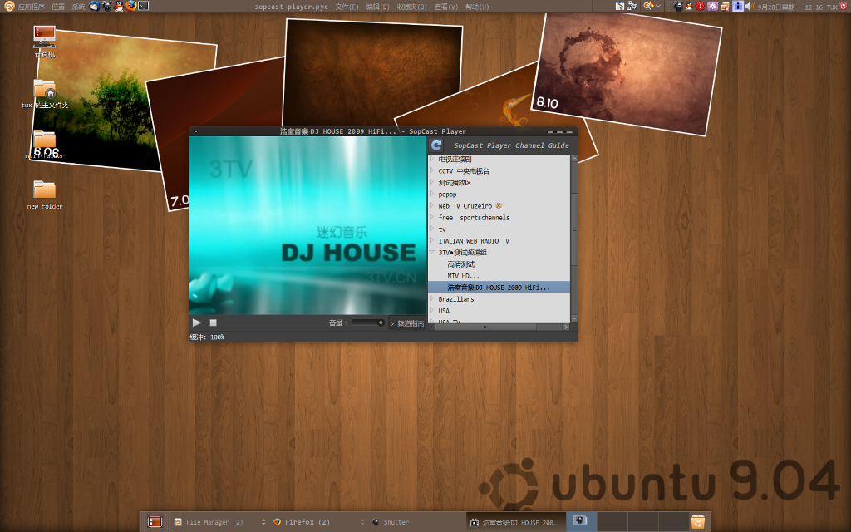The height and width of the screenshot is (532, 851).
Task: Launch Thunderbird from the top panel
Action: pyautogui.click(x=95, y=6)
